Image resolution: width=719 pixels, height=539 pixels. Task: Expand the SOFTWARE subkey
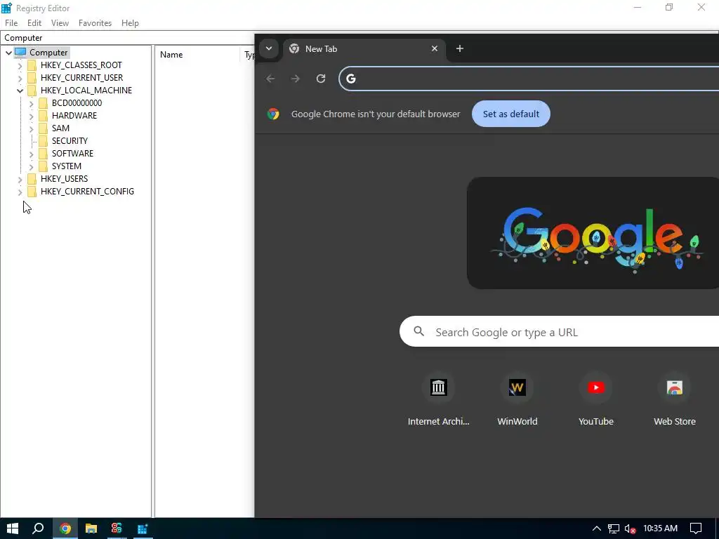pos(31,154)
